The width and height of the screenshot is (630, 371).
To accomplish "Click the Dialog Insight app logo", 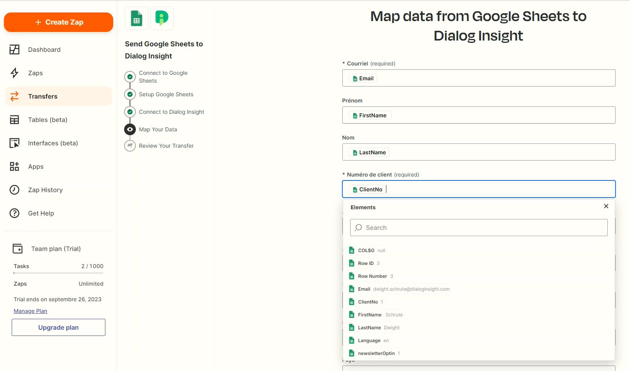I will 162,18.
